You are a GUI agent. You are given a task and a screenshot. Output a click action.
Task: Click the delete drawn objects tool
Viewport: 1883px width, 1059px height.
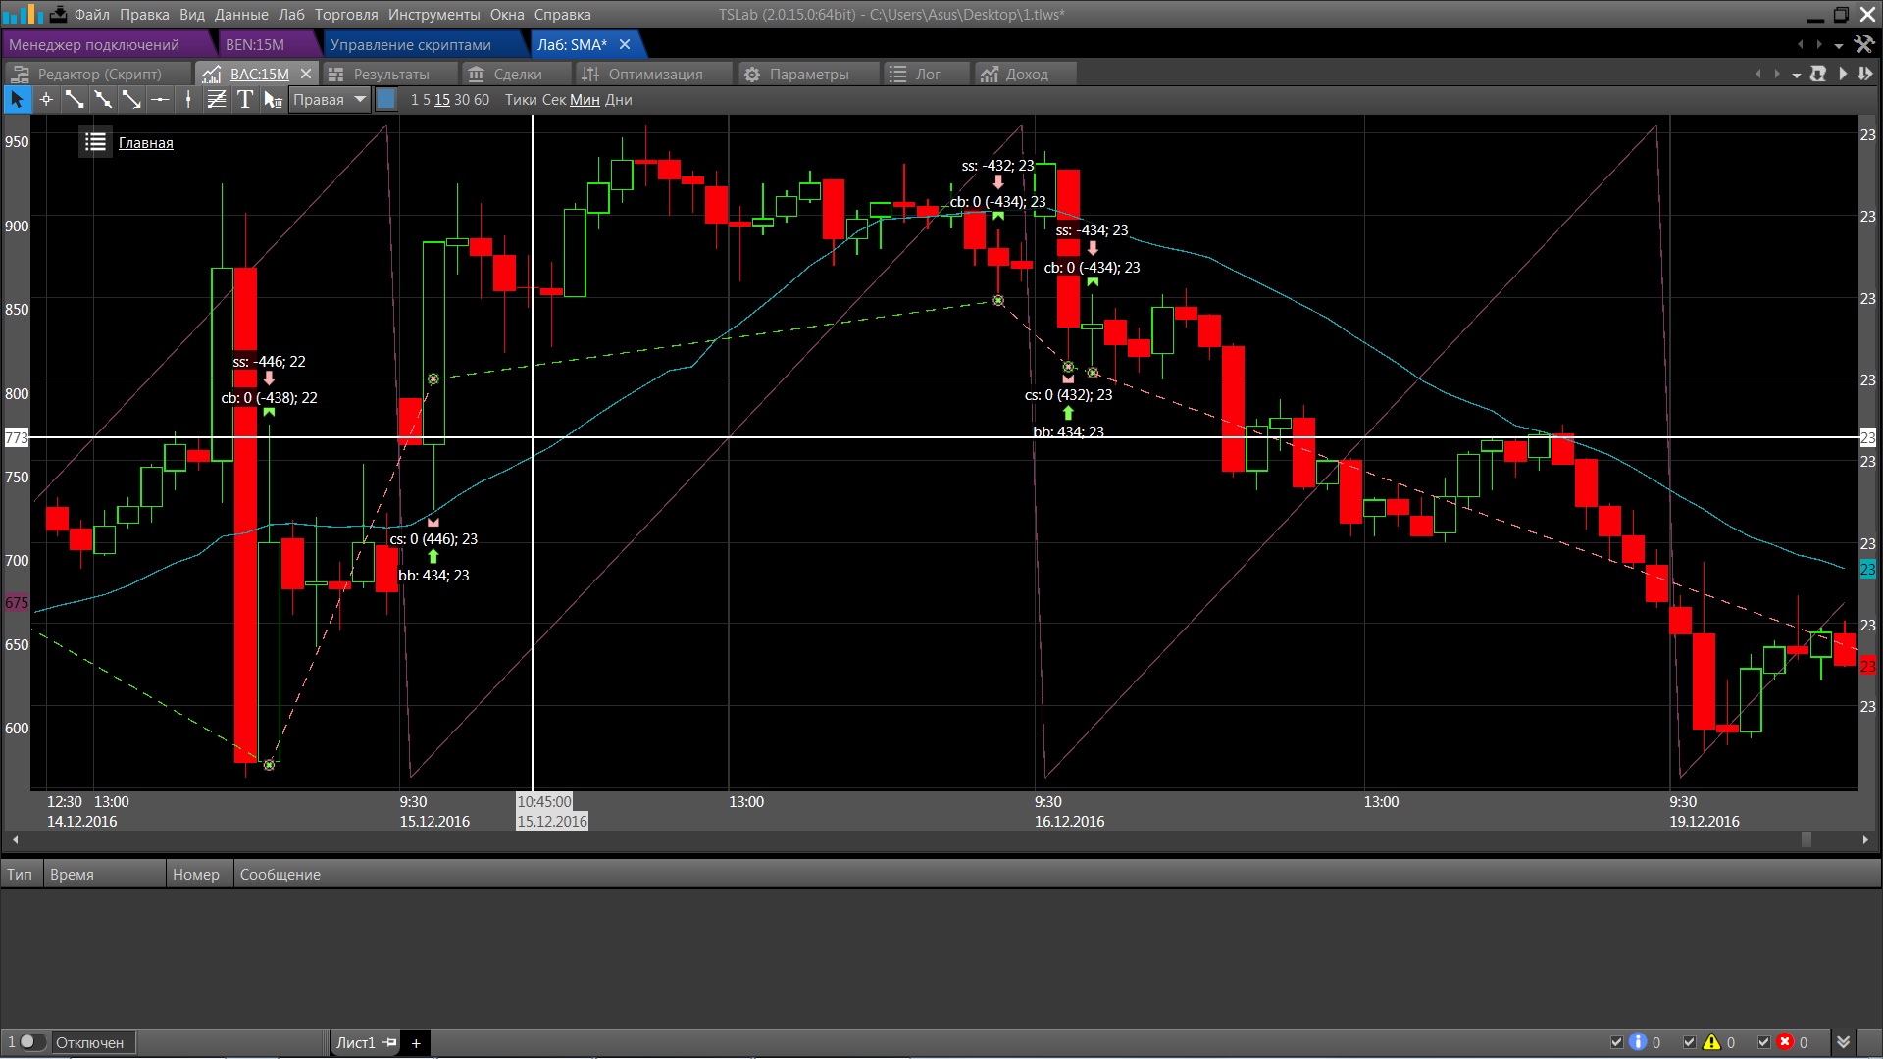(273, 100)
